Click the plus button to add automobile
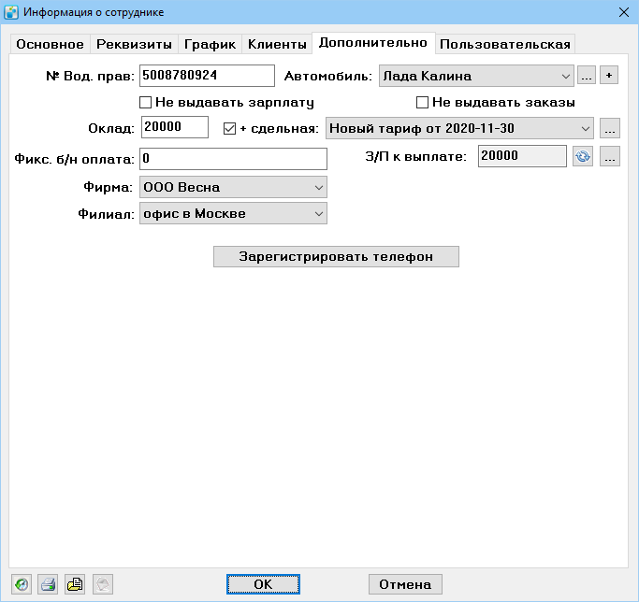This screenshot has width=639, height=602. (x=609, y=76)
